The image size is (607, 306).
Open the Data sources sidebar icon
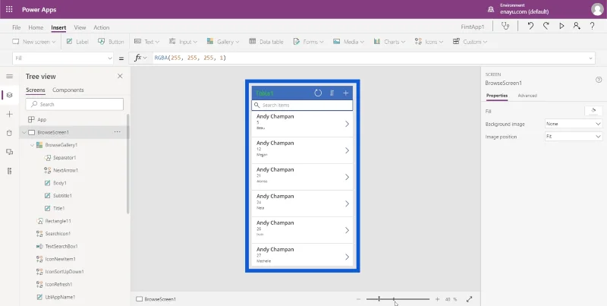[x=10, y=133]
